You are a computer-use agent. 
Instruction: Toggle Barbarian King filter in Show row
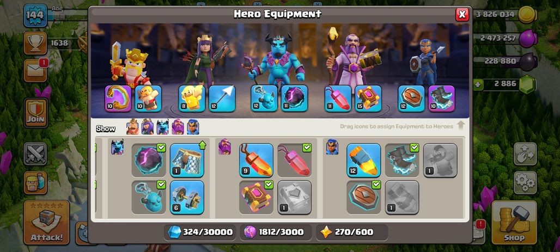[132, 127]
